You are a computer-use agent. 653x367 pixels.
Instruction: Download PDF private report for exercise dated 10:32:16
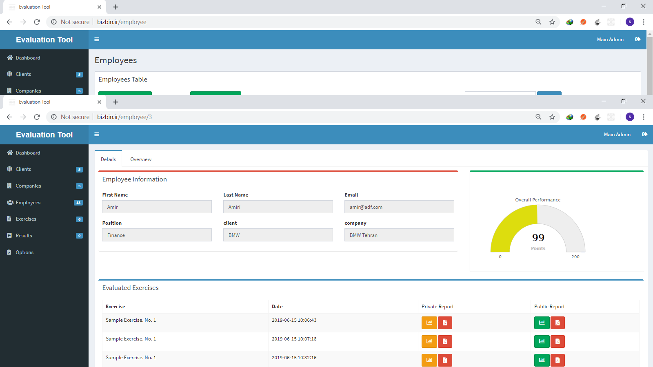click(445, 360)
